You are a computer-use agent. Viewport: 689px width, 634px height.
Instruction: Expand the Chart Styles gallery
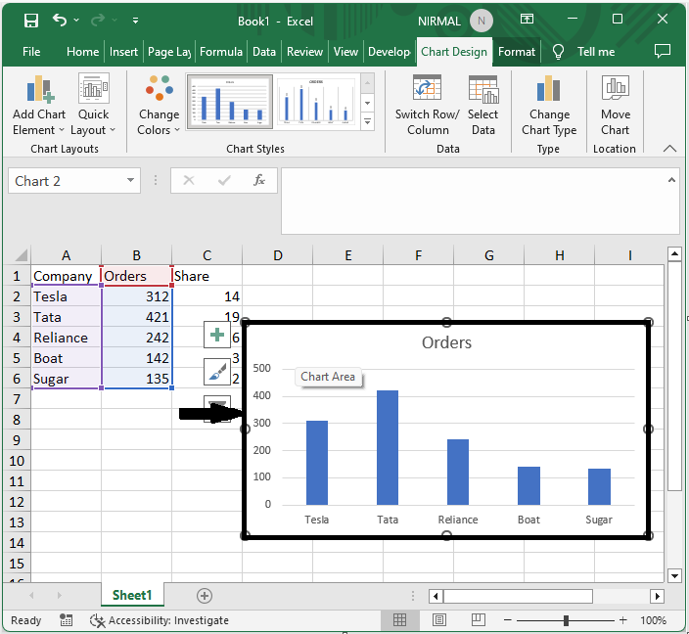tap(368, 122)
